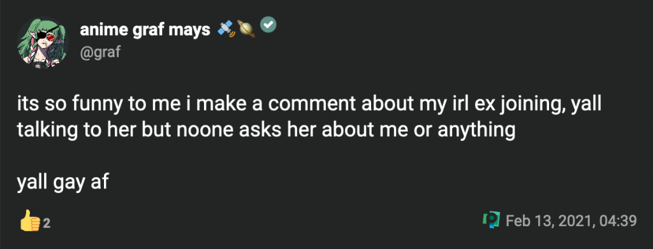Select the verified checkmark badge
Image resolution: width=653 pixels, height=249 pixels.
(268, 25)
